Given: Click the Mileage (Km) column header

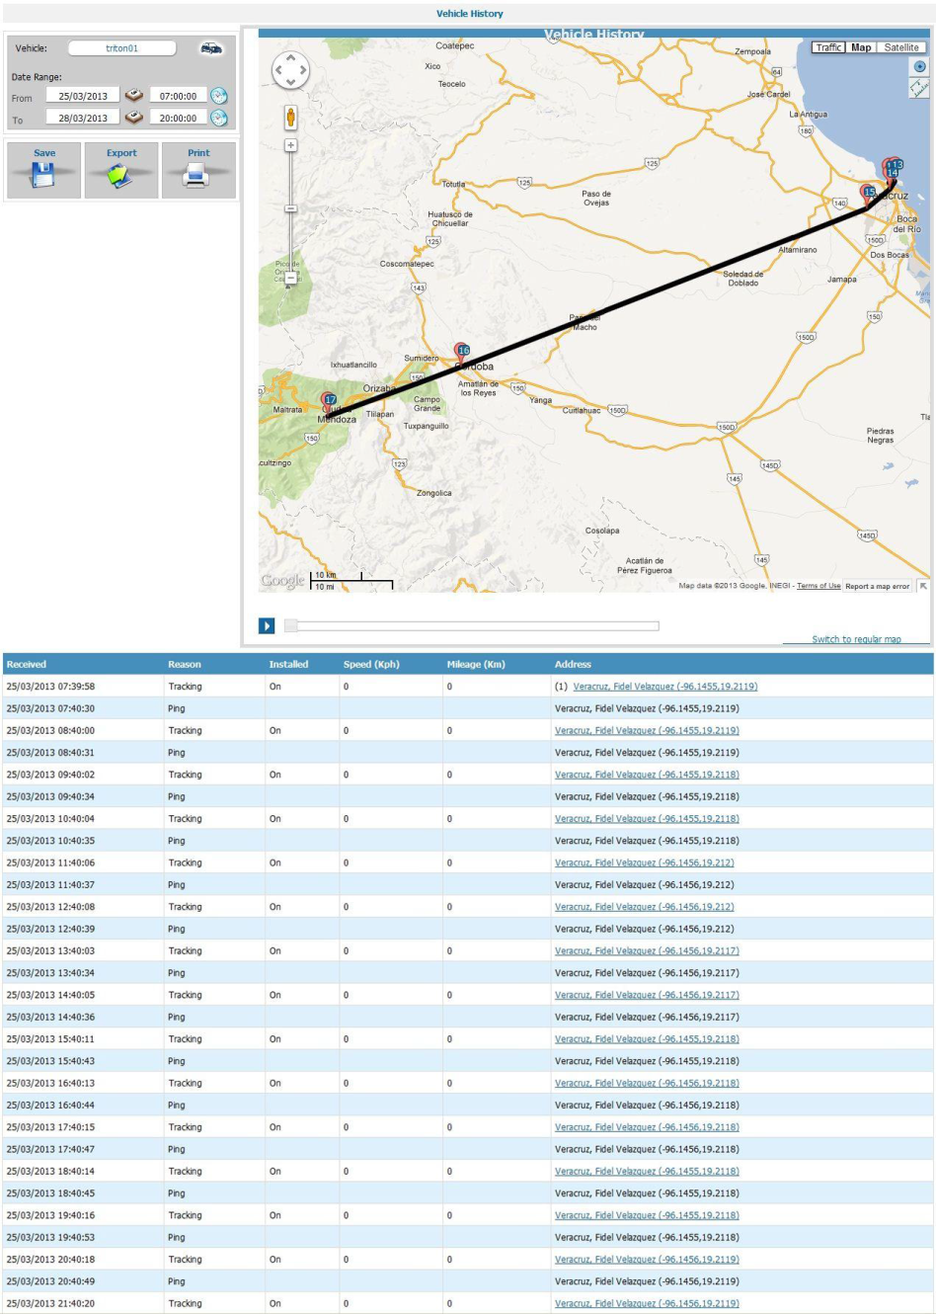Looking at the screenshot, I should tap(476, 664).
